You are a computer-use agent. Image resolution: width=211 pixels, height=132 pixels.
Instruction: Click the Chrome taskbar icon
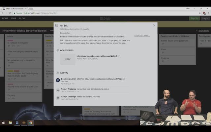coord(31,123)
